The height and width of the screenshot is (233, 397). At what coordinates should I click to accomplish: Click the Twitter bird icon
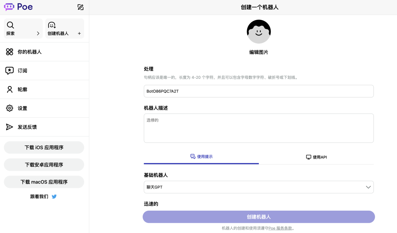[x=54, y=196]
